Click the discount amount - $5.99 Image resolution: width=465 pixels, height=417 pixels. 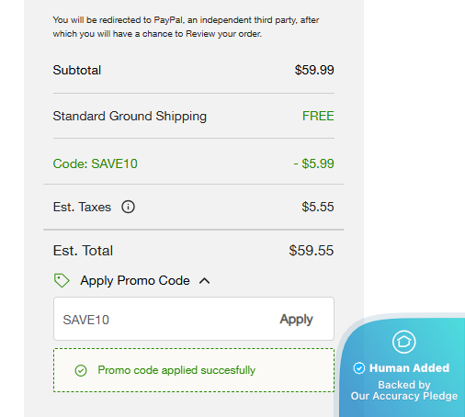click(313, 163)
